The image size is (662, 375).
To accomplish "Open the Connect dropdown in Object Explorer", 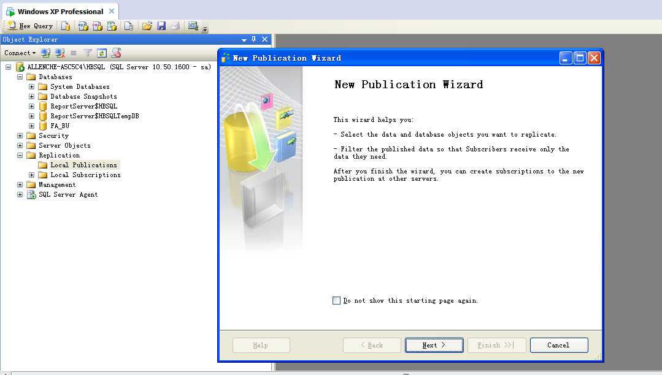I will (x=20, y=53).
